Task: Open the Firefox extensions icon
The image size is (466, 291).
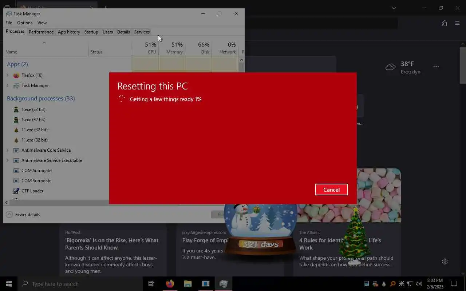Action: (x=444, y=23)
